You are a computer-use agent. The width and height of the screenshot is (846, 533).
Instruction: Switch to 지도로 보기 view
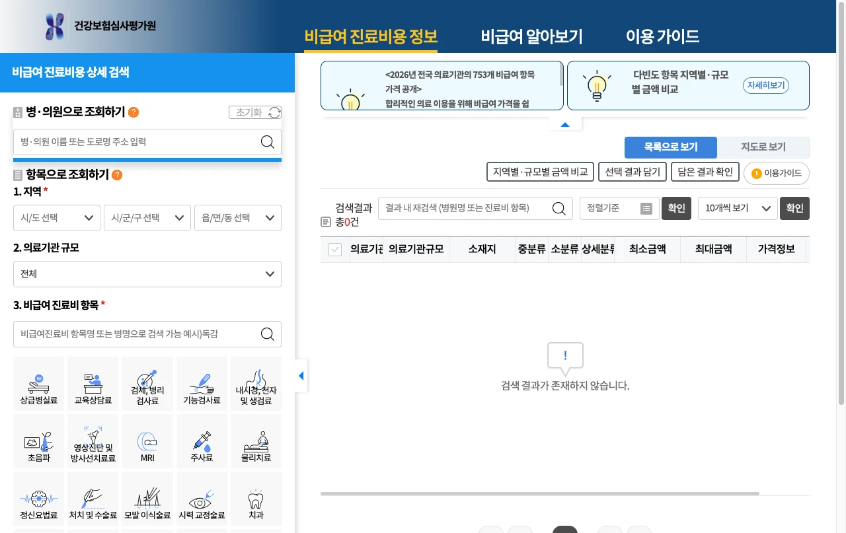pyautogui.click(x=763, y=147)
